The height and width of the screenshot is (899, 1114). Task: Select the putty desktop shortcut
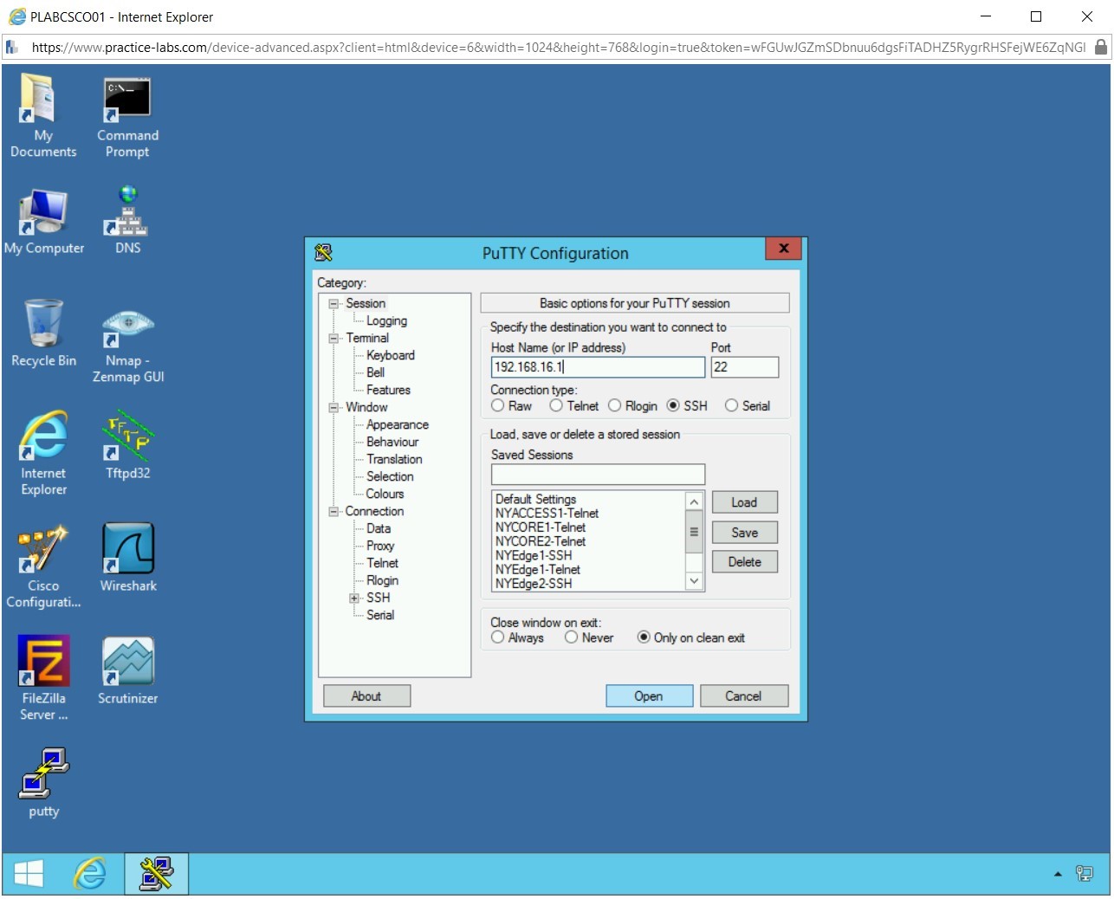tap(43, 783)
